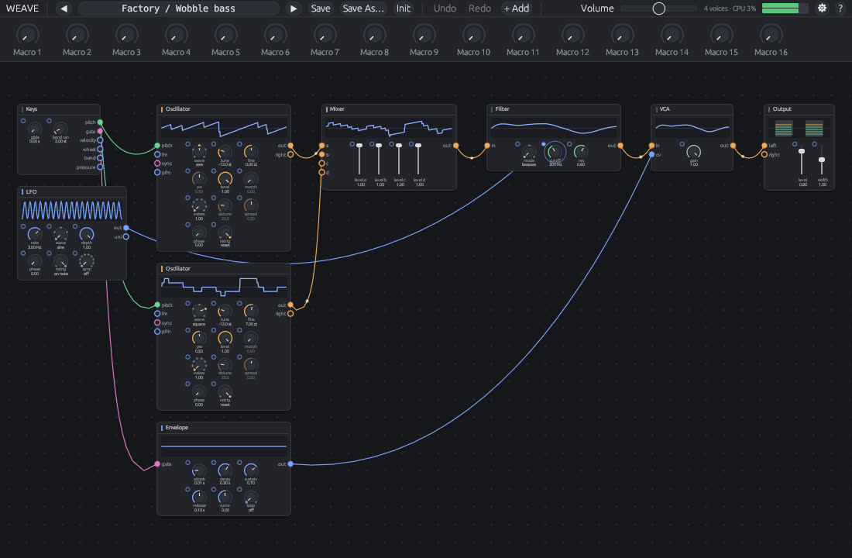Click the Keys pitch output port
Image resolution: width=852 pixels, height=558 pixels.
100,122
